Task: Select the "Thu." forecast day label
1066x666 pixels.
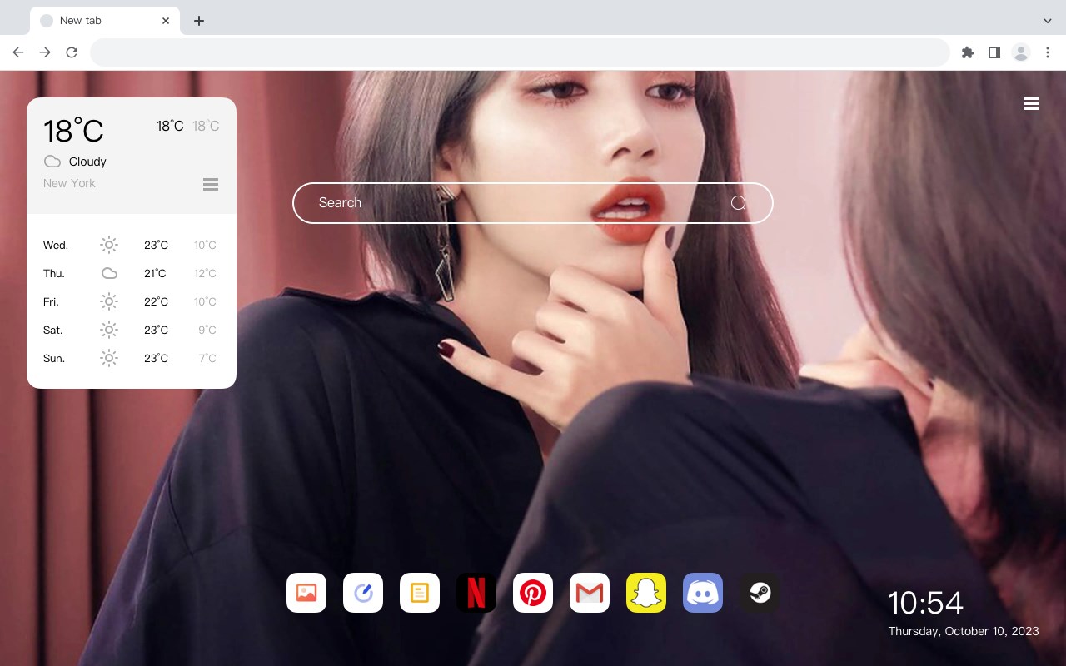Action: tap(54, 273)
